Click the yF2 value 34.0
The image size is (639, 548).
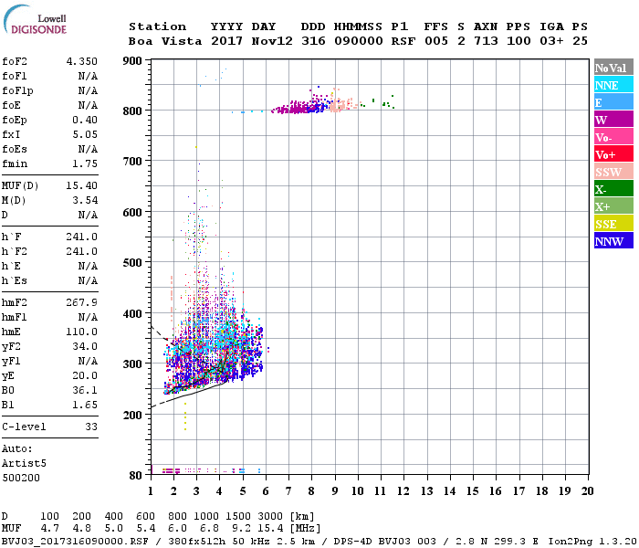pyautogui.click(x=85, y=346)
